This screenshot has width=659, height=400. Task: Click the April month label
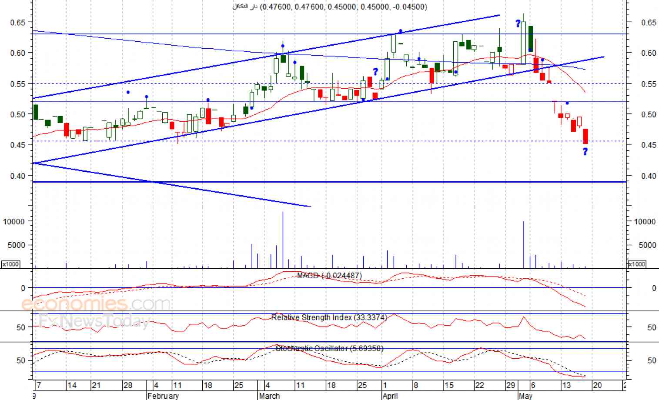click(x=390, y=396)
